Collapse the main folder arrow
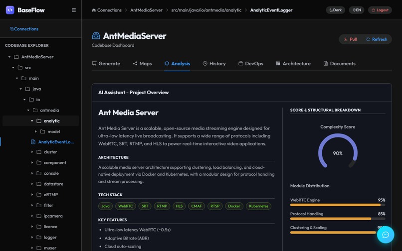Image resolution: width=402 pixels, height=251 pixels. pyautogui.click(x=17, y=78)
